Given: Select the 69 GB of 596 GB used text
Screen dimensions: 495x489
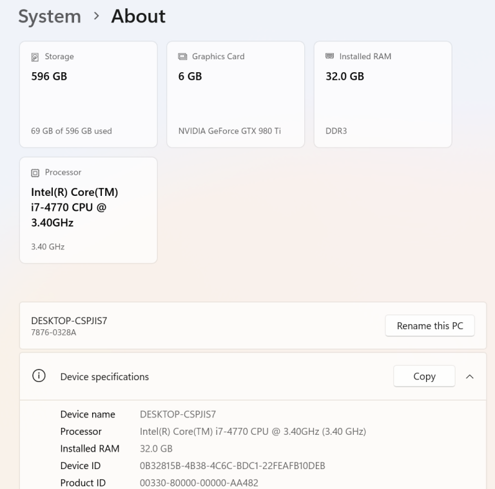Looking at the screenshot, I should [x=72, y=131].
